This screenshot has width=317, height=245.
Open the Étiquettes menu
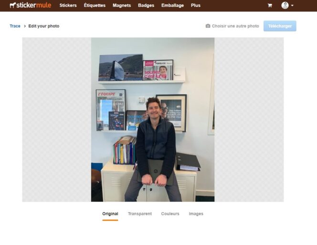point(95,5)
